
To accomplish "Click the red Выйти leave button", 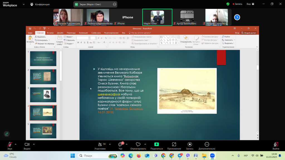I will click(x=276, y=144).
